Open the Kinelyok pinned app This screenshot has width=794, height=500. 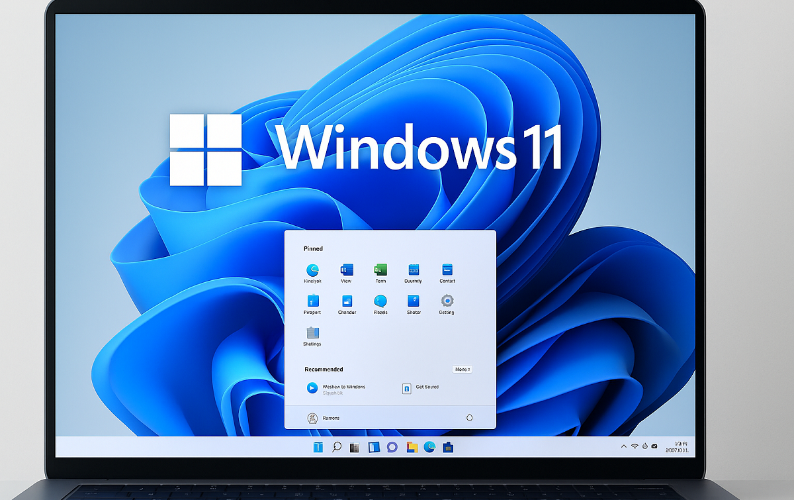(x=312, y=270)
